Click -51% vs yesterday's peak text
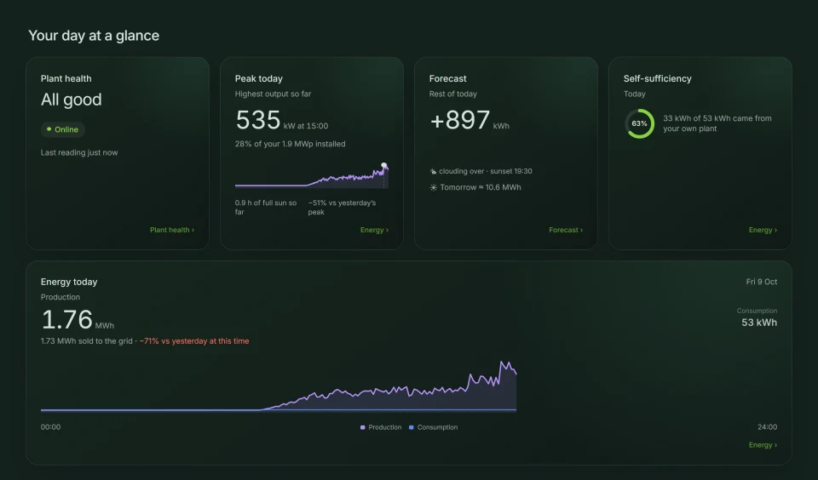The width and height of the screenshot is (818, 480). coord(342,208)
